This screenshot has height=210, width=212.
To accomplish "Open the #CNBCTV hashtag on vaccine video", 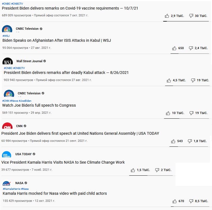I will [17, 4].
